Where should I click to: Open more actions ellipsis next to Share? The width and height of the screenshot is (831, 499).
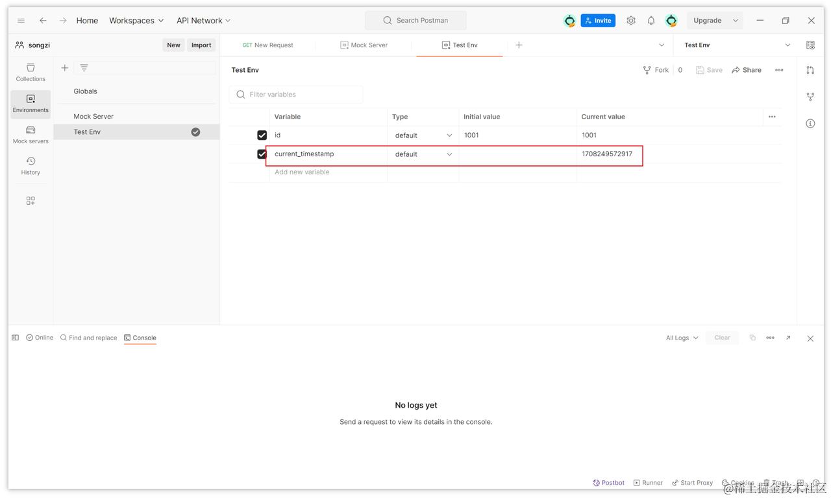[779, 70]
